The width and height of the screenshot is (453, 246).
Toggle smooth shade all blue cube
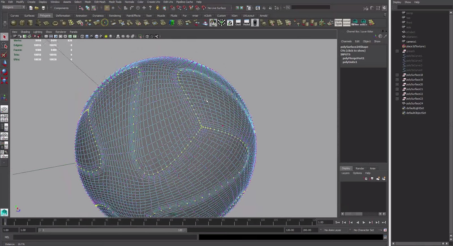coord(87,36)
